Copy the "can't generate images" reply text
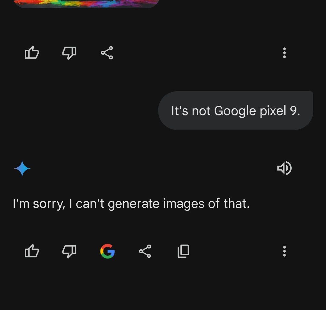 (183, 251)
